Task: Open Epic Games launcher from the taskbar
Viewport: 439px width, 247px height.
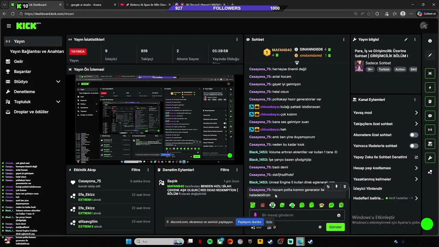Action: [250, 242]
